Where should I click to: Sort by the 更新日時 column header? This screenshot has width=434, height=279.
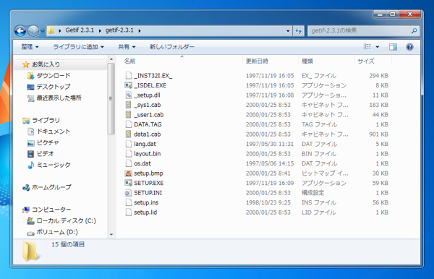click(x=257, y=61)
